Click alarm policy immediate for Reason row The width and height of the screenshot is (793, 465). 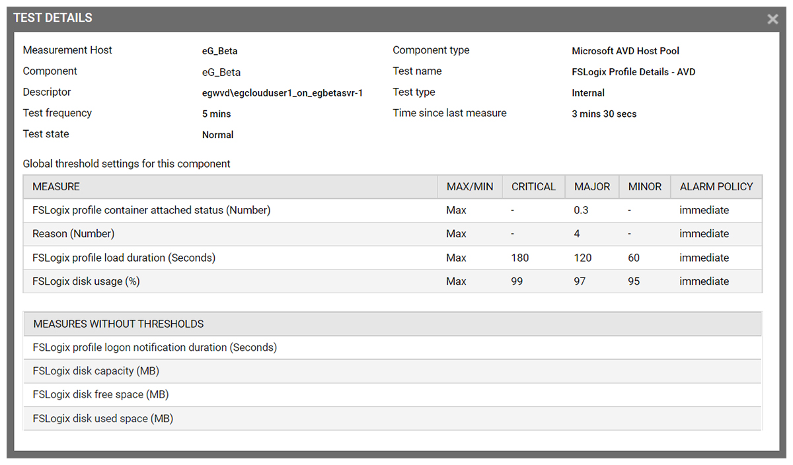pyautogui.click(x=704, y=234)
